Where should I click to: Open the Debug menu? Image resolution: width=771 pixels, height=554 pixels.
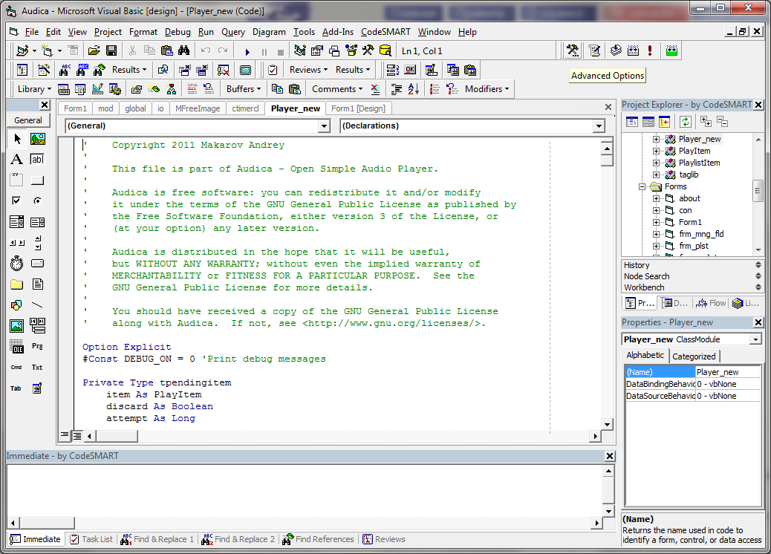(178, 32)
